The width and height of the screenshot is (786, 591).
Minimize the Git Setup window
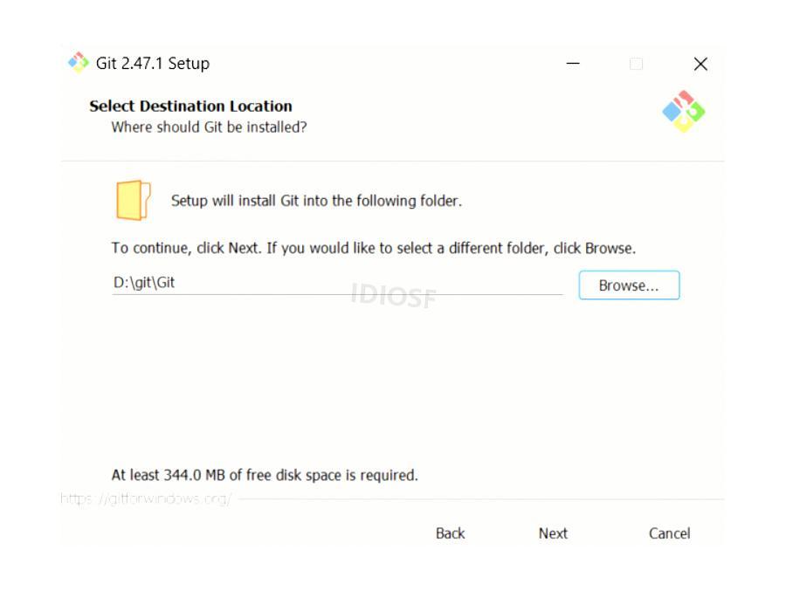573,64
